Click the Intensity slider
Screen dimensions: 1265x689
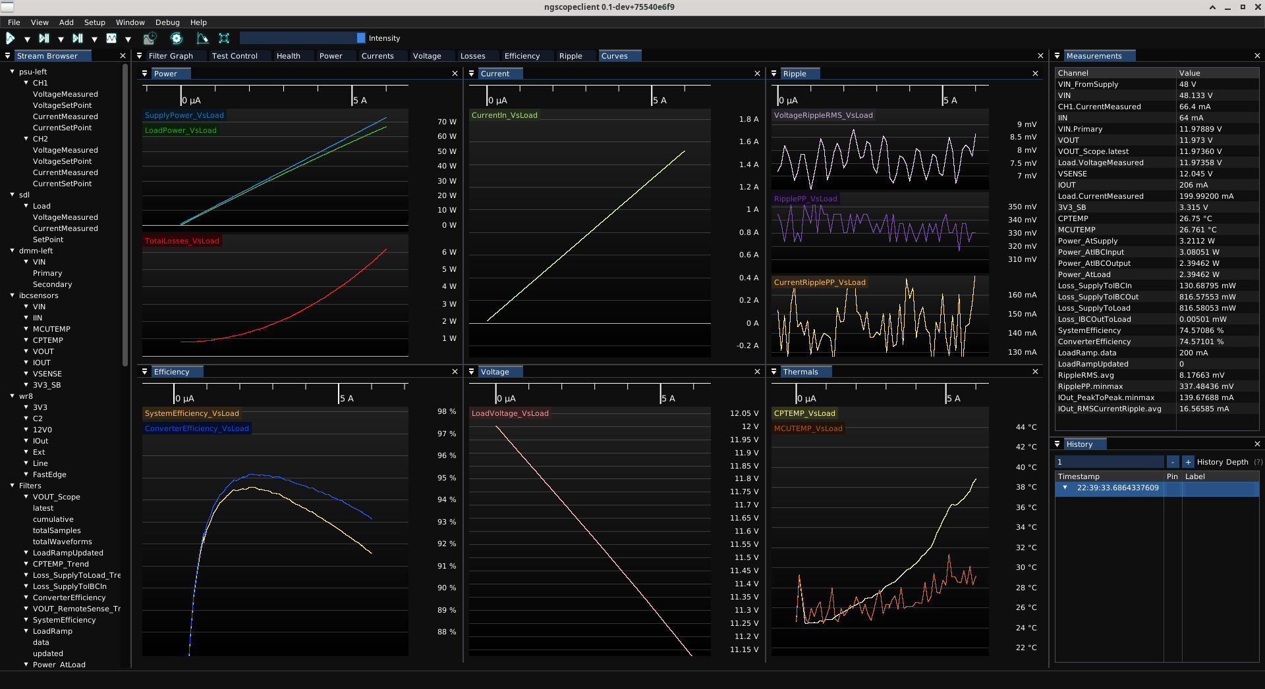(302, 38)
